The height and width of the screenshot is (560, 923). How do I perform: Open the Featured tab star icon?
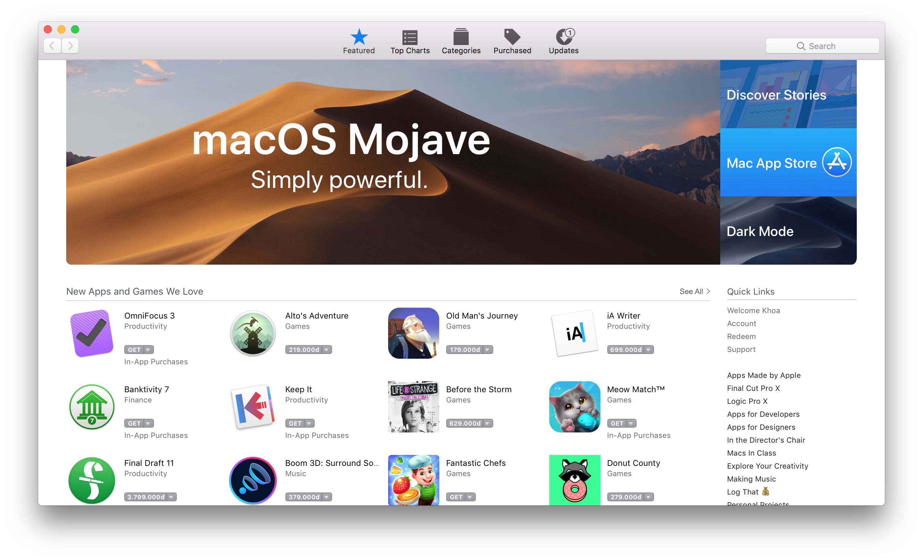358,37
